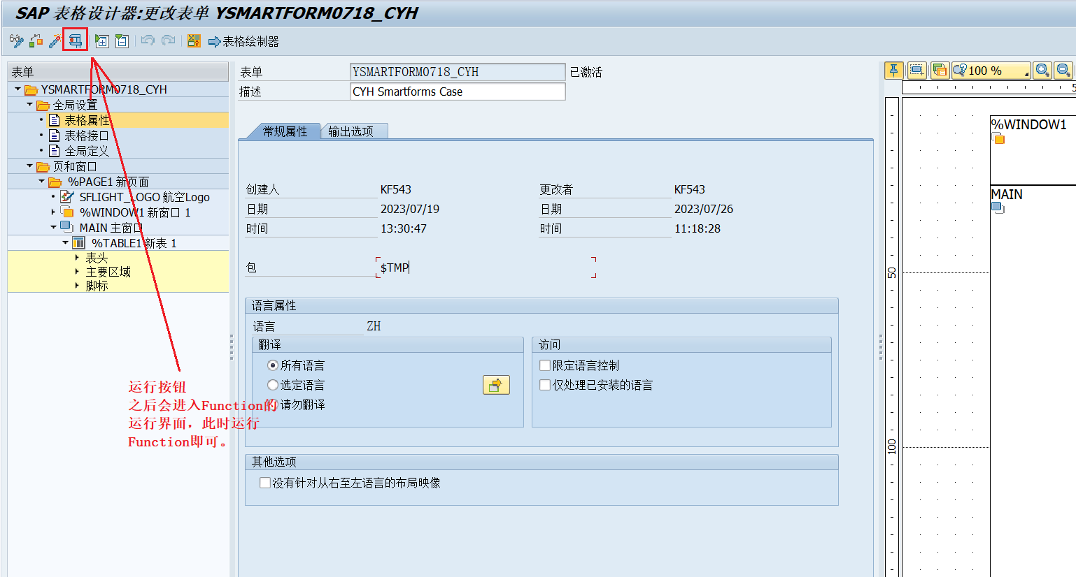The image size is (1076, 577).
Task: Select 表格接口 tree item
Action: point(87,136)
